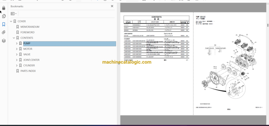Select the highlighted PUMP bookmark
269x126 pixels.
click(x=69, y=43)
